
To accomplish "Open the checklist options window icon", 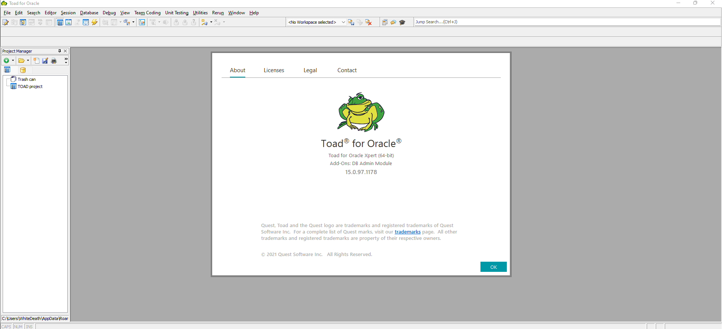I will (142, 22).
